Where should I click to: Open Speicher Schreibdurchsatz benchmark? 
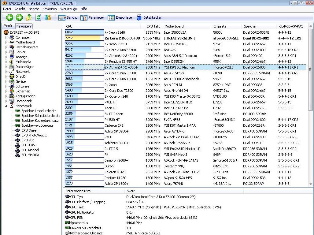[x=41, y=116]
